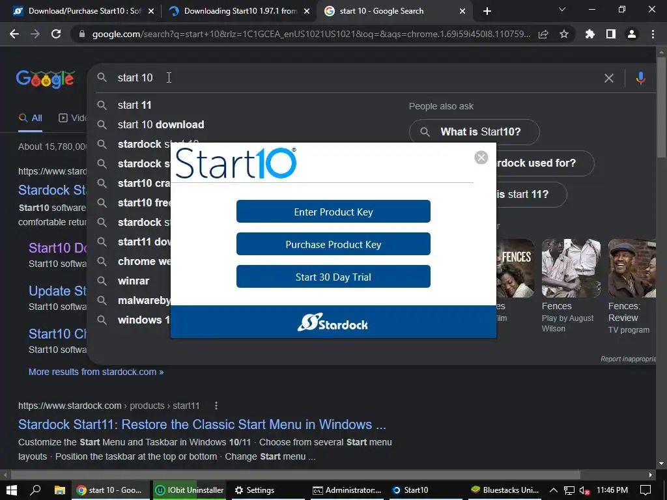This screenshot has width=667, height=500.
Task: Open 'More results from stardock.com' link
Action: [x=96, y=372]
